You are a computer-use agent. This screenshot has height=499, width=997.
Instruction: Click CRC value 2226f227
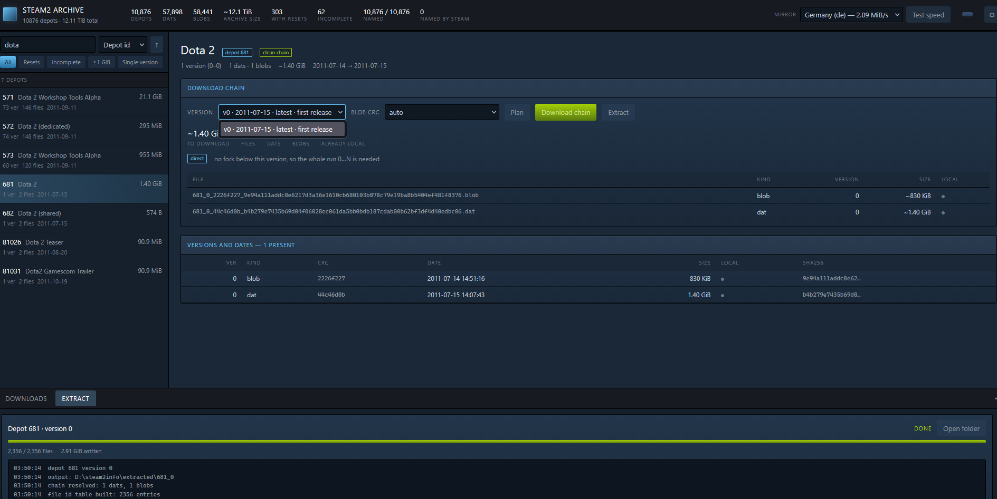(x=331, y=279)
